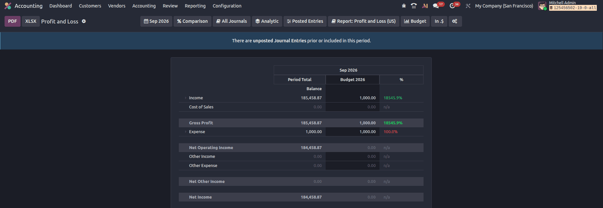Open Posted Entries options dropdown

(x=305, y=21)
